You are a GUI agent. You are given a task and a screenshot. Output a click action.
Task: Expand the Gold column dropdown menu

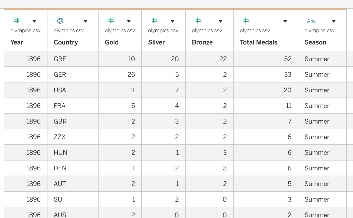(x=129, y=21)
